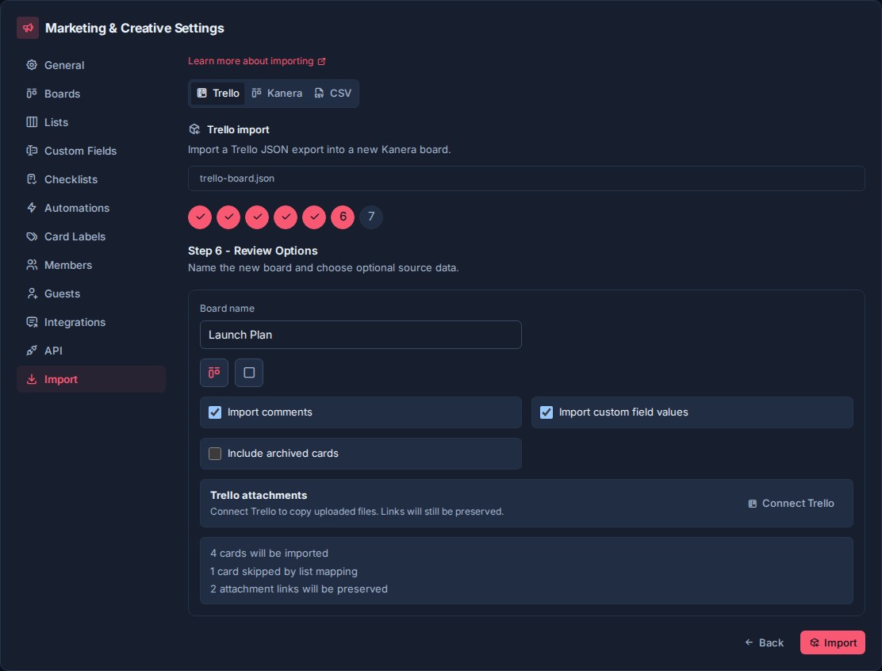The height and width of the screenshot is (671, 882).
Task: Click the trello-board.json file field
Action: (526, 178)
